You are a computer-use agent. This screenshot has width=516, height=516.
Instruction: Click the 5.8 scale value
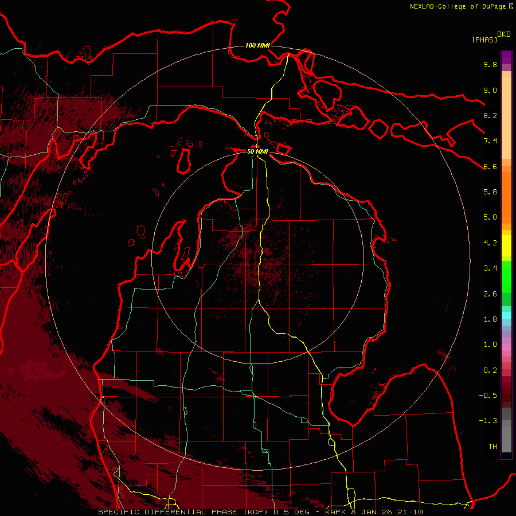pyautogui.click(x=490, y=192)
